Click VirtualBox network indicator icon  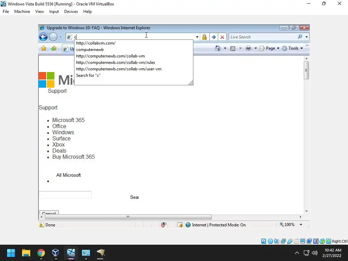point(283,241)
